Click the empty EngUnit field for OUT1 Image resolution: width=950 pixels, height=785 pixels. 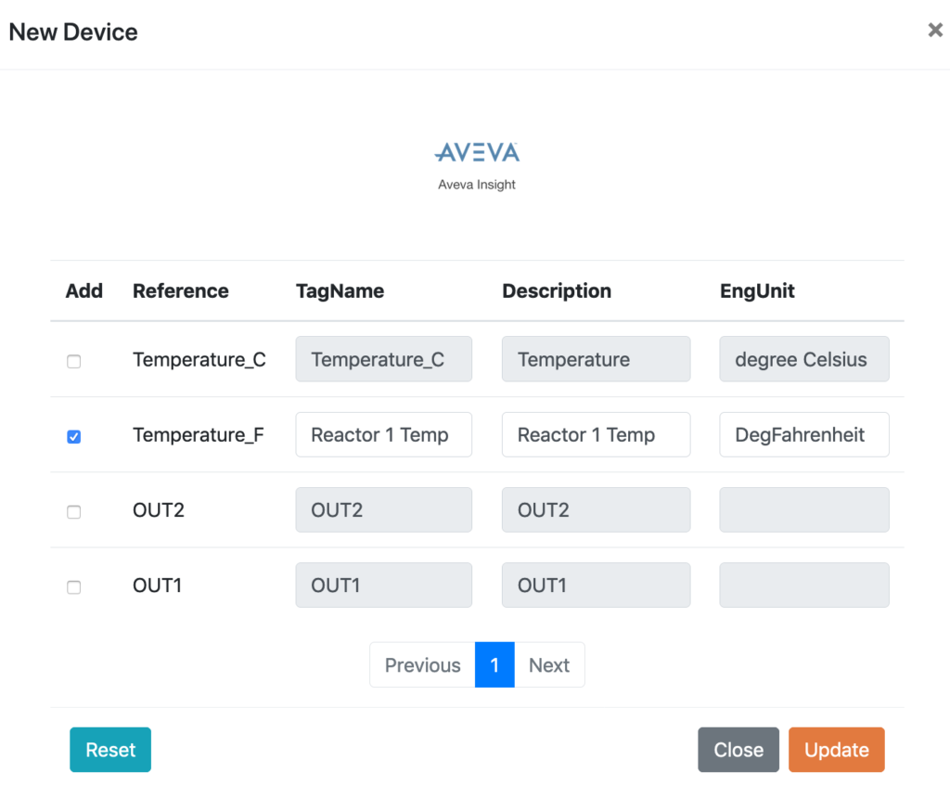804,585
